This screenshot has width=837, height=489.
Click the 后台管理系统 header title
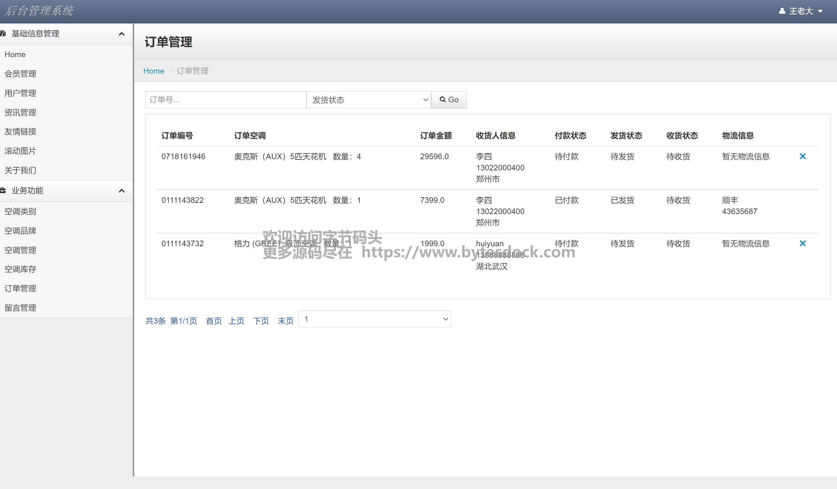click(39, 11)
